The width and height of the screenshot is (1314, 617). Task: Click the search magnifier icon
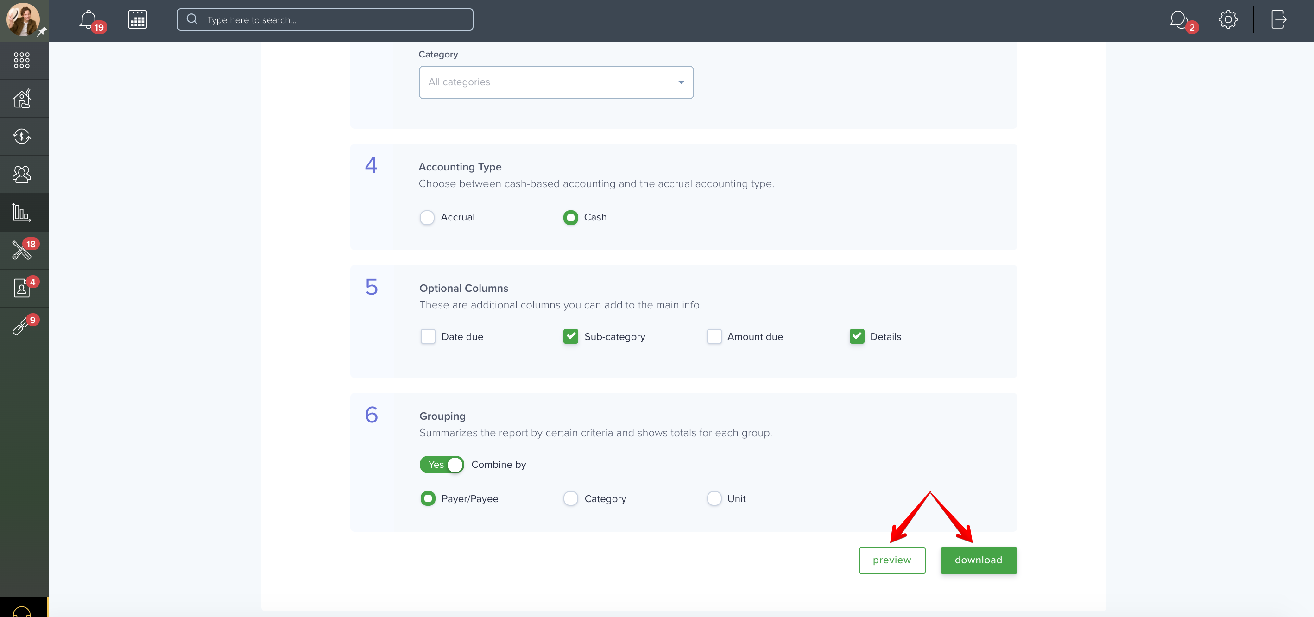tap(192, 19)
